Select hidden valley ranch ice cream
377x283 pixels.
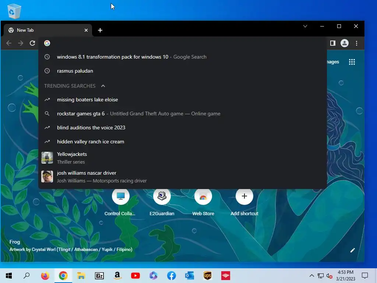click(183, 141)
